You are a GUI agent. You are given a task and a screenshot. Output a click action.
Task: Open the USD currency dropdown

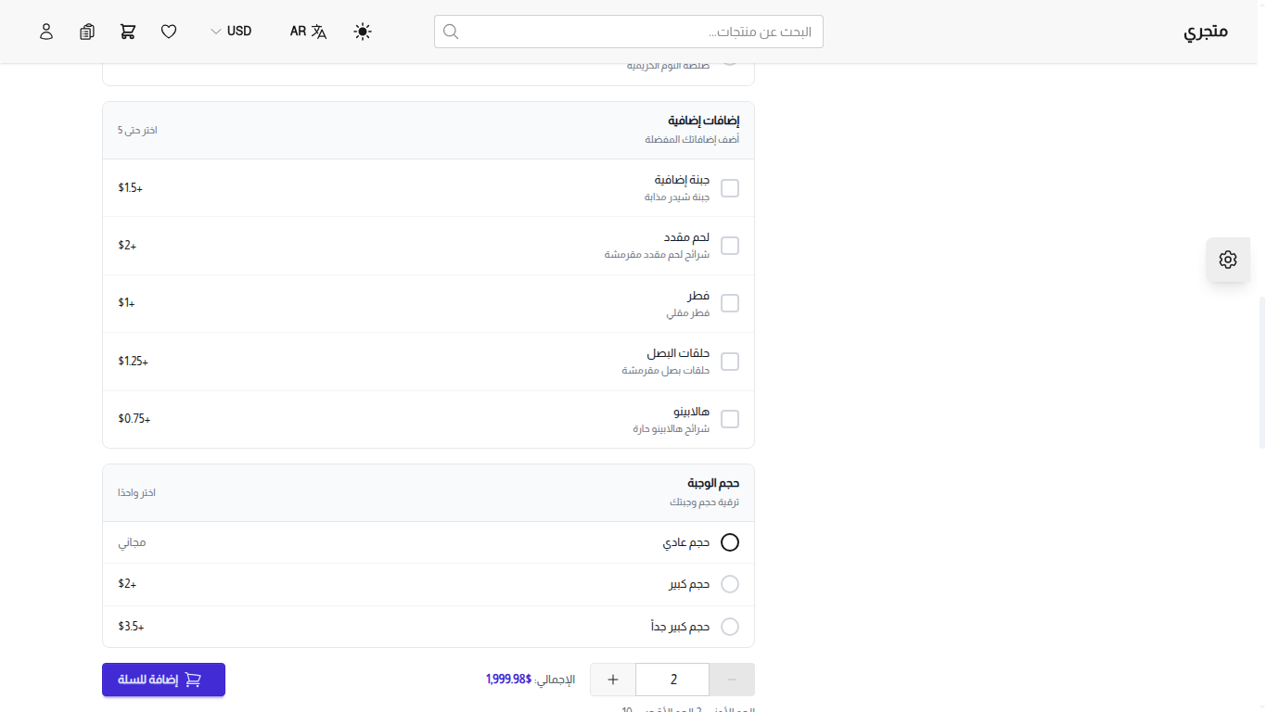[237, 31]
